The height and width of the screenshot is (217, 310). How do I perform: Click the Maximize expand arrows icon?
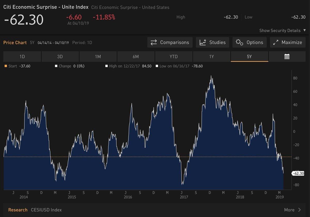[276, 42]
